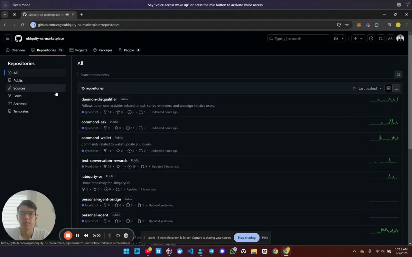412x257 pixels.
Task: Open the command-wallet repository
Action: (x=96, y=138)
